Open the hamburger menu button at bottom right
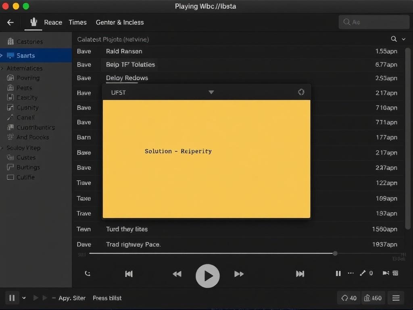 (x=396, y=298)
